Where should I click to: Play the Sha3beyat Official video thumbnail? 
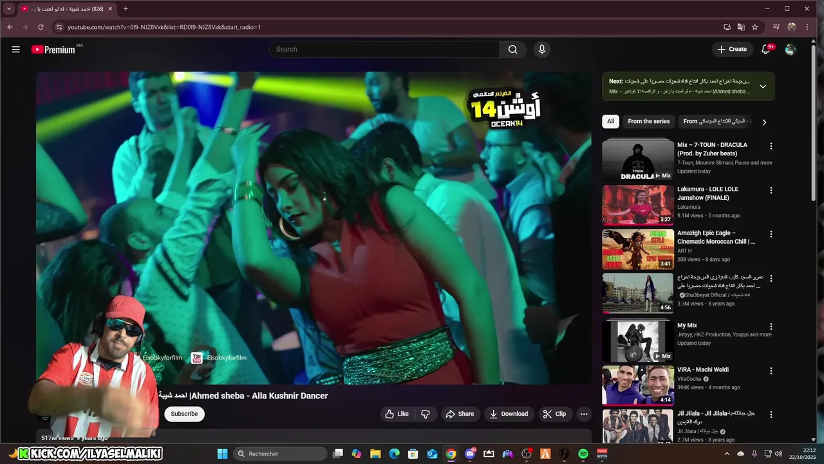[x=638, y=293]
